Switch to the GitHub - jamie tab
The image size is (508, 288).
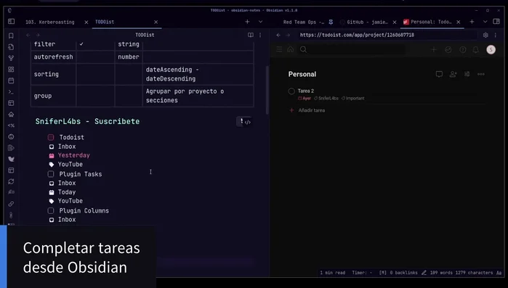click(x=367, y=22)
